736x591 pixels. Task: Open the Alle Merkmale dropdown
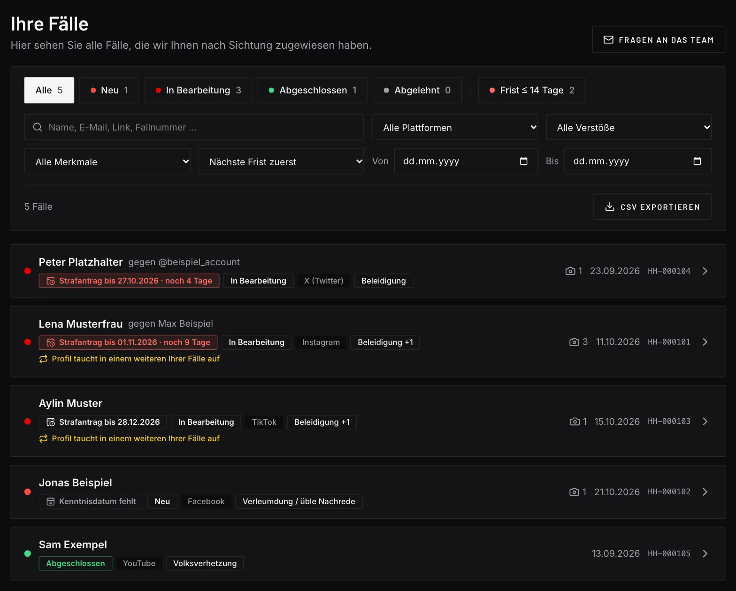pos(107,161)
